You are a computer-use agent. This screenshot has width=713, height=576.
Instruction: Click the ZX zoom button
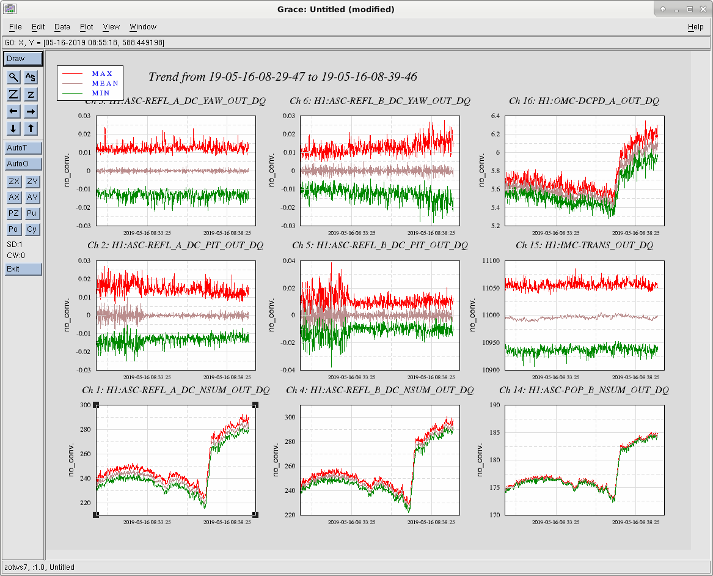pyautogui.click(x=14, y=182)
